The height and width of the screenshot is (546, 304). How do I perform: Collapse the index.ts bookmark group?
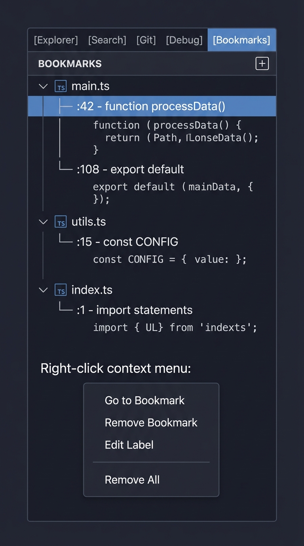pos(43,290)
